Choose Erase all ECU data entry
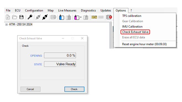Image resolution: width=182 pixels, height=102 pixels. 134,37
